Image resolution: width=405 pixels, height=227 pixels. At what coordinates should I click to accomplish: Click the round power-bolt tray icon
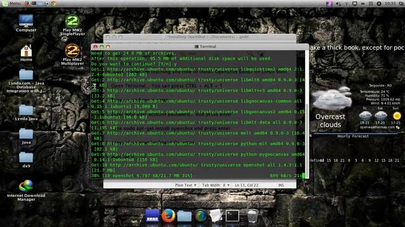point(379,4)
